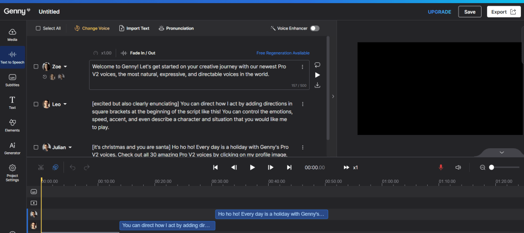Open more options for Julian's text block
Image resolution: width=524 pixels, height=233 pixels.
pyautogui.click(x=303, y=147)
